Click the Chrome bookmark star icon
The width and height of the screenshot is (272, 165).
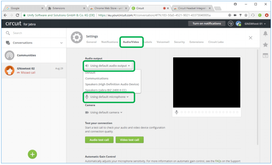point(246,15)
